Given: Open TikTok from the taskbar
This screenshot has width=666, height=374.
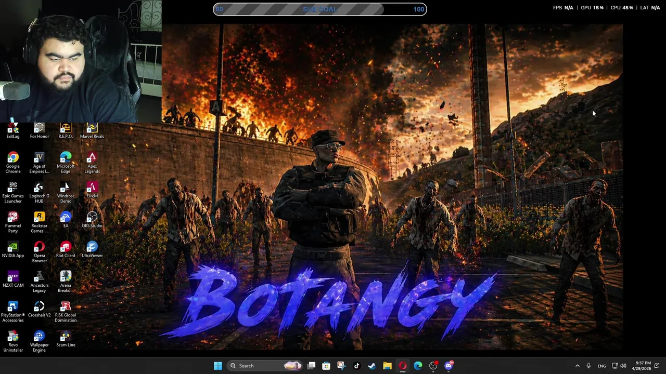Looking at the screenshot, I should coord(356,366).
